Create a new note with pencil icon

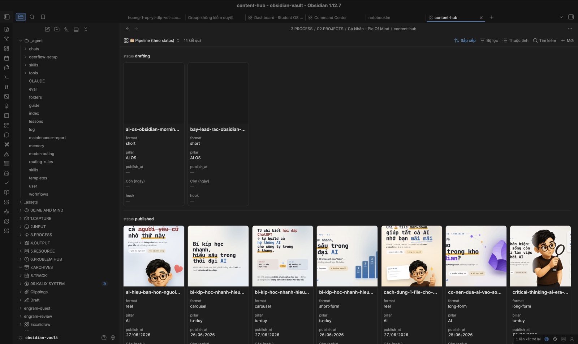47,29
